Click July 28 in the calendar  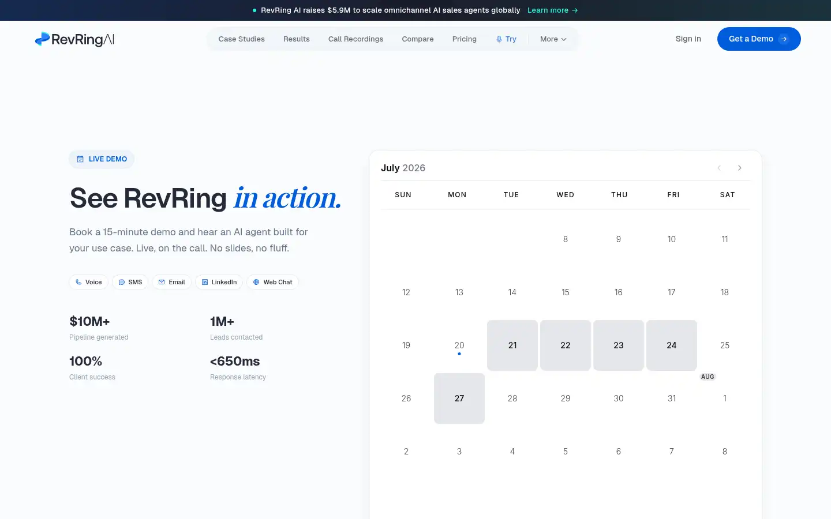[x=512, y=398]
